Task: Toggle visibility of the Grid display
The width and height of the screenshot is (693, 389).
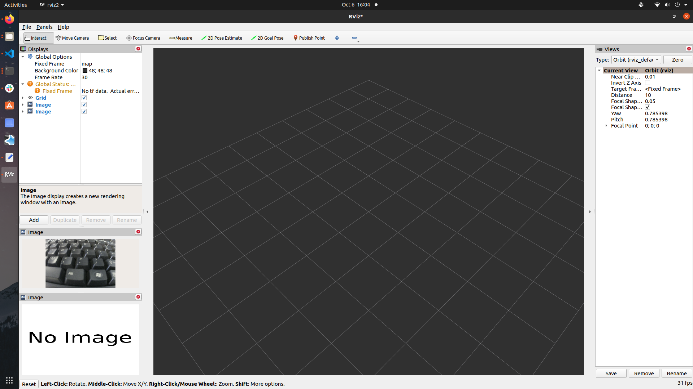Action: click(84, 97)
